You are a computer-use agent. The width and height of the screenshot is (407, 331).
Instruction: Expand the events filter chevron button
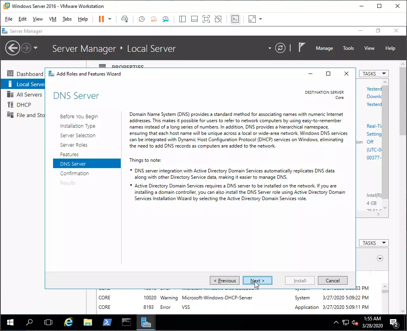(380, 258)
